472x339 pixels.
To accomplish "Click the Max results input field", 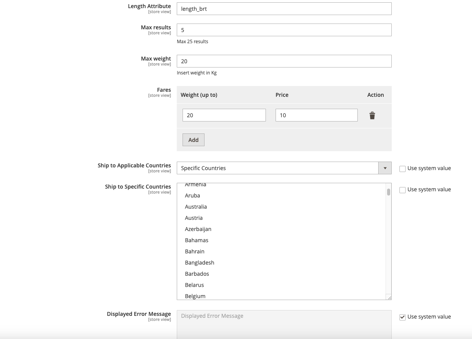I will (x=284, y=30).
